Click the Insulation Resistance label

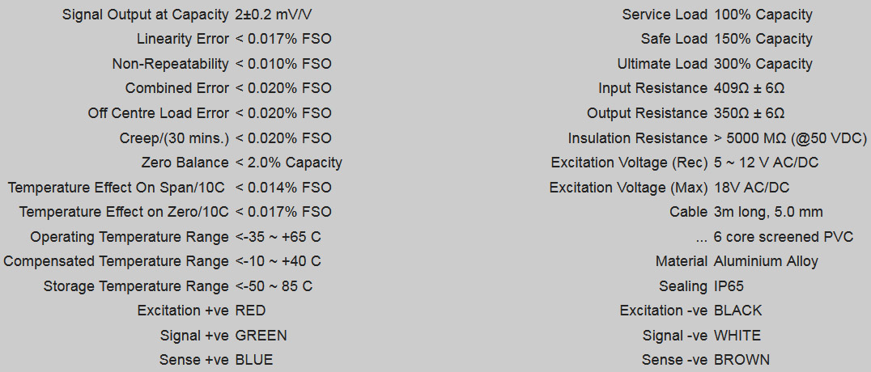click(638, 138)
